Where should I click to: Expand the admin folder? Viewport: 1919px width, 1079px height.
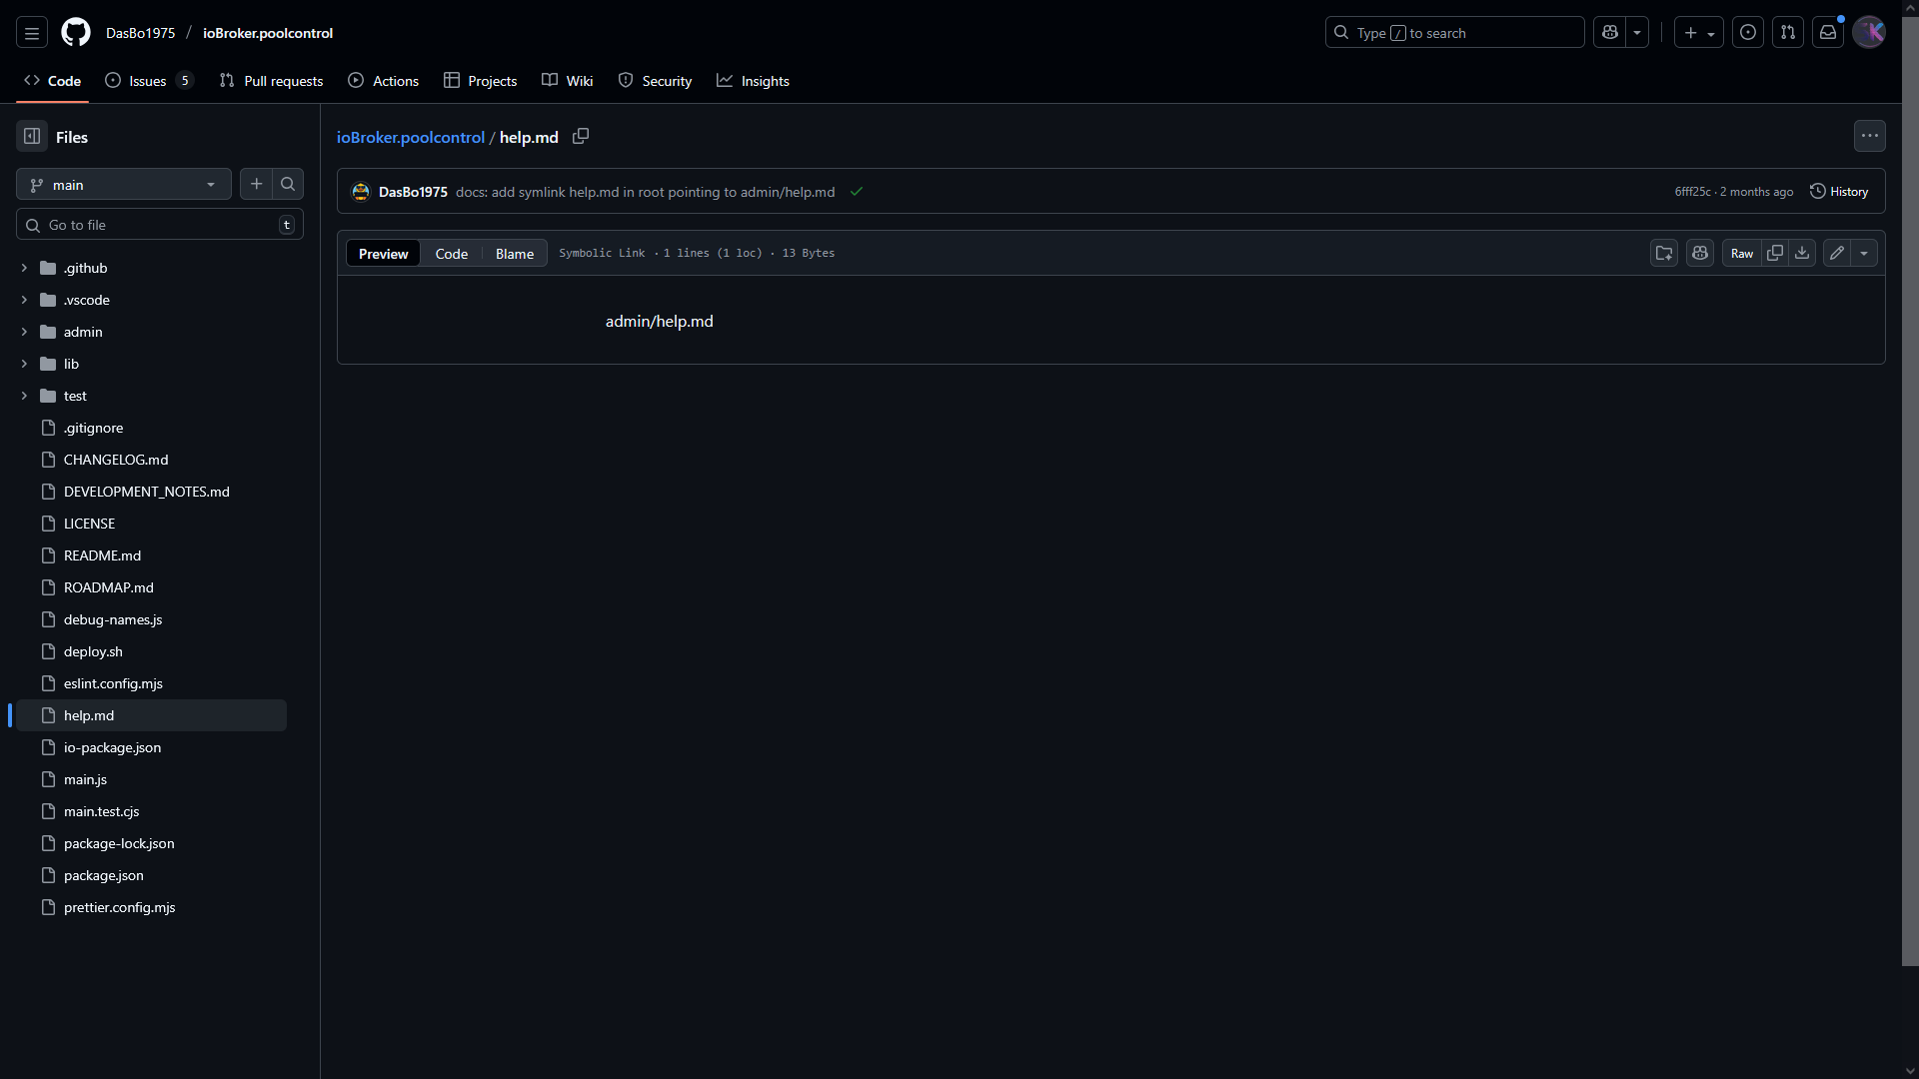tap(24, 331)
